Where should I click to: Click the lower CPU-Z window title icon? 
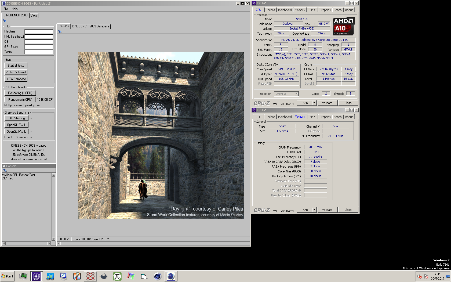[254, 110]
